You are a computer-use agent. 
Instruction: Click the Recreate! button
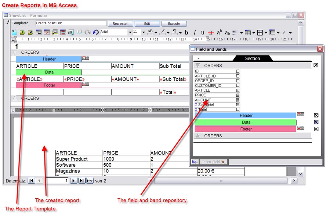[120, 24]
